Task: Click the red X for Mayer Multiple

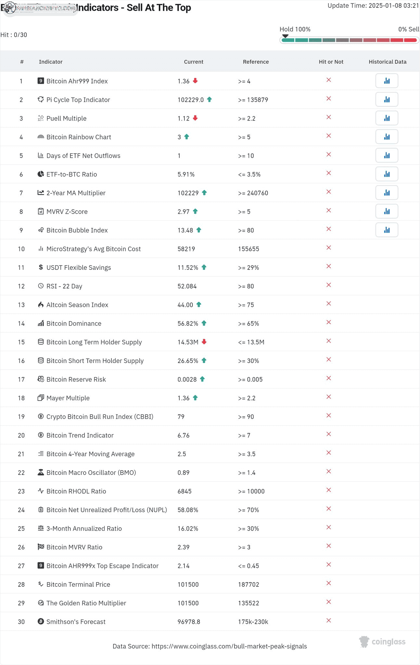Action: (x=329, y=397)
